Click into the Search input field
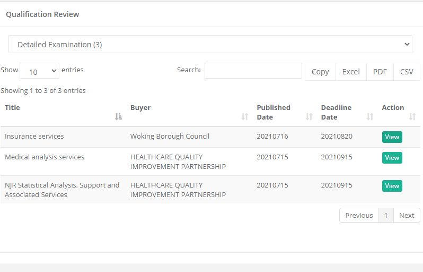Viewport: 423px width, 272px height. coord(253,71)
